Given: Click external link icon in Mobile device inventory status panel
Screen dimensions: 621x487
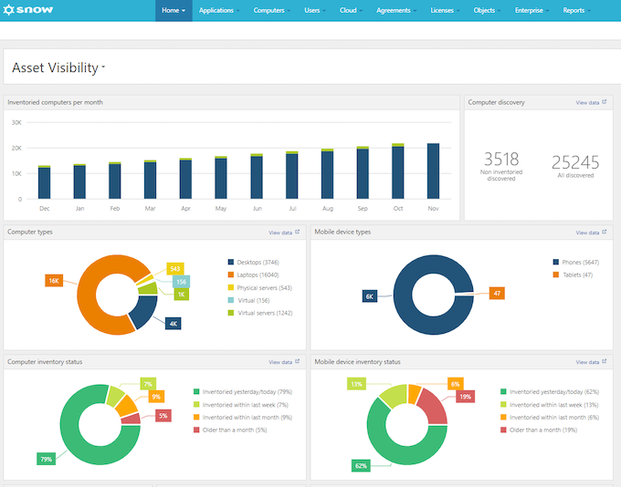Looking at the screenshot, I should point(605,362).
